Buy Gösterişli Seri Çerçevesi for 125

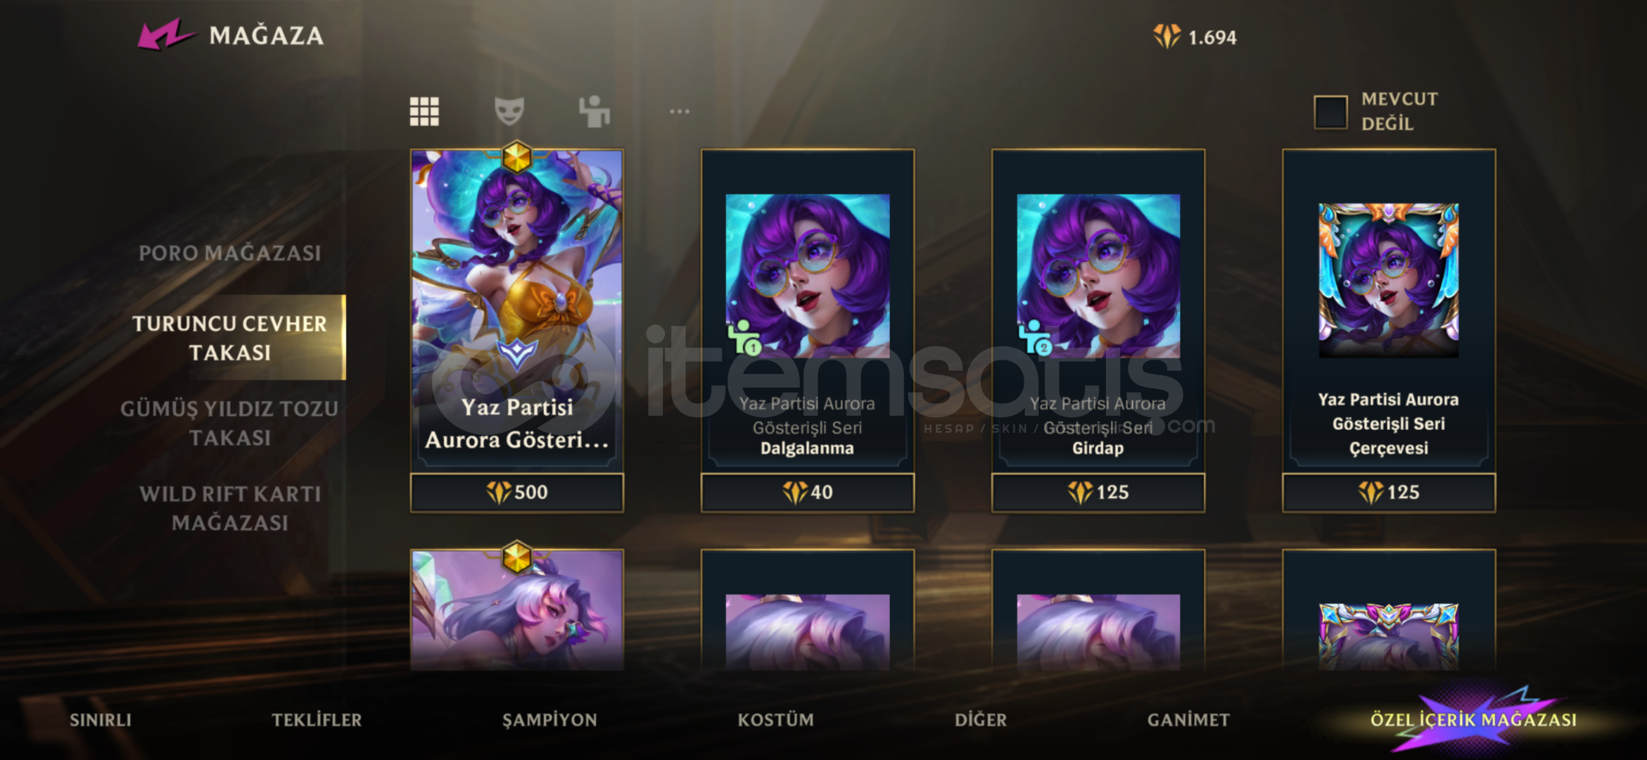[1389, 493]
